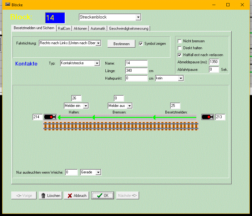Go to the Geschwindigkeitsmessung tab
252x216 pixels.
[129, 29]
